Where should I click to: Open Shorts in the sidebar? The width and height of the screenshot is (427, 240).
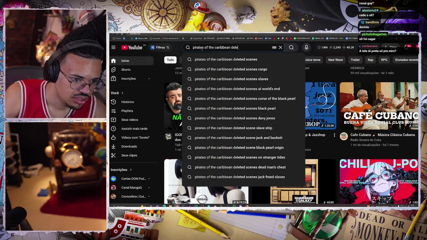coord(131,70)
